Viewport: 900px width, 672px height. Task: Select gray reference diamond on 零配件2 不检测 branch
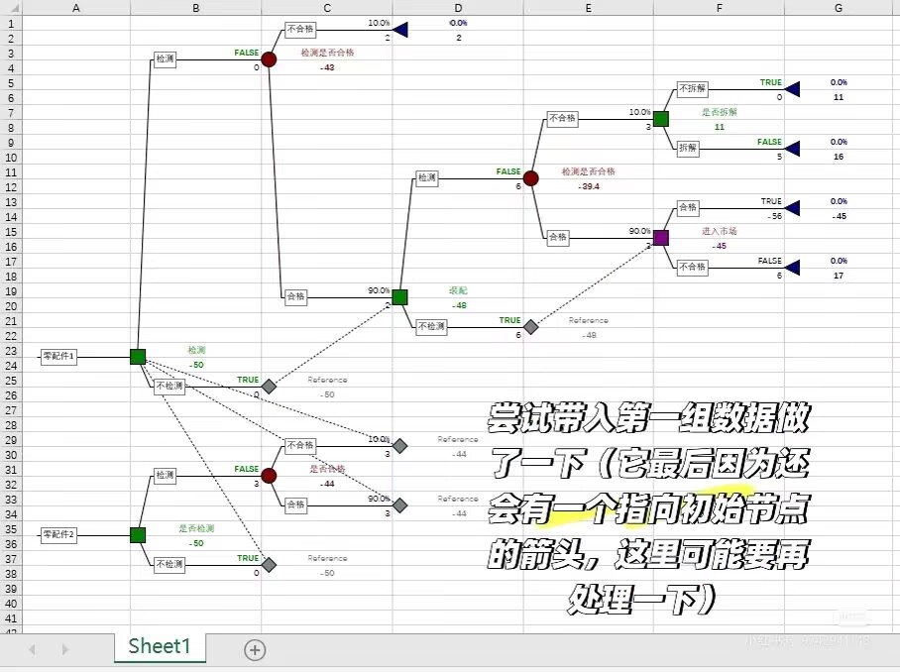(269, 565)
